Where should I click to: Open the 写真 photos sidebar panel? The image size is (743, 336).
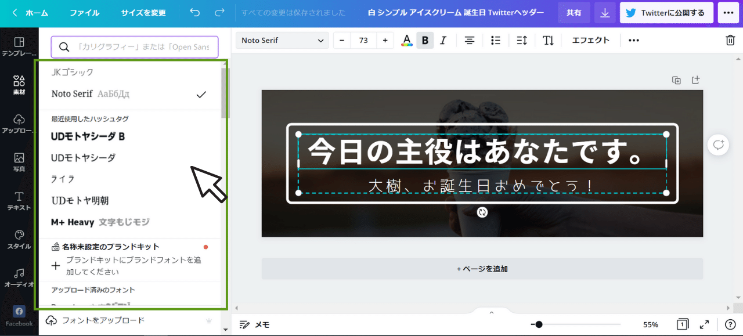[x=19, y=162]
